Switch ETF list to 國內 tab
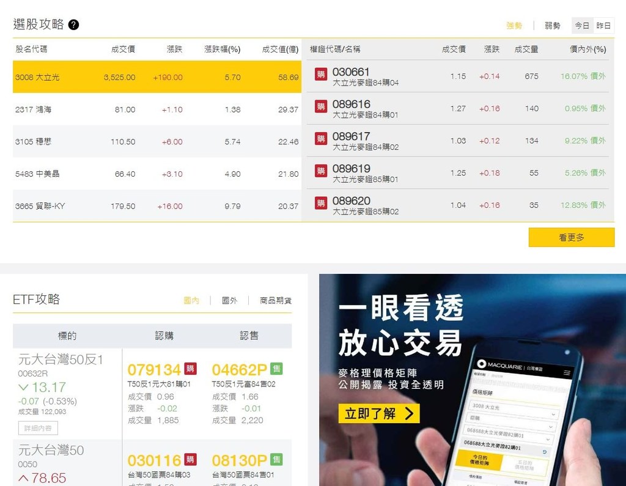626x486 pixels. (x=191, y=300)
